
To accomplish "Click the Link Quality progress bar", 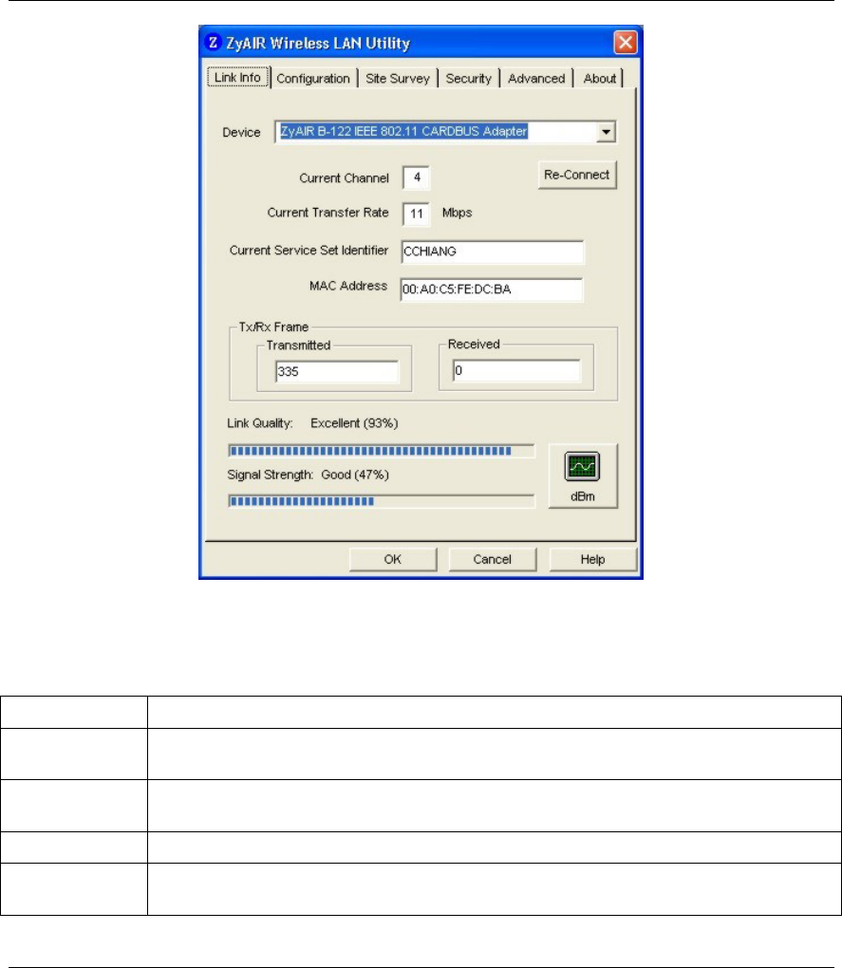I will 381,451.
